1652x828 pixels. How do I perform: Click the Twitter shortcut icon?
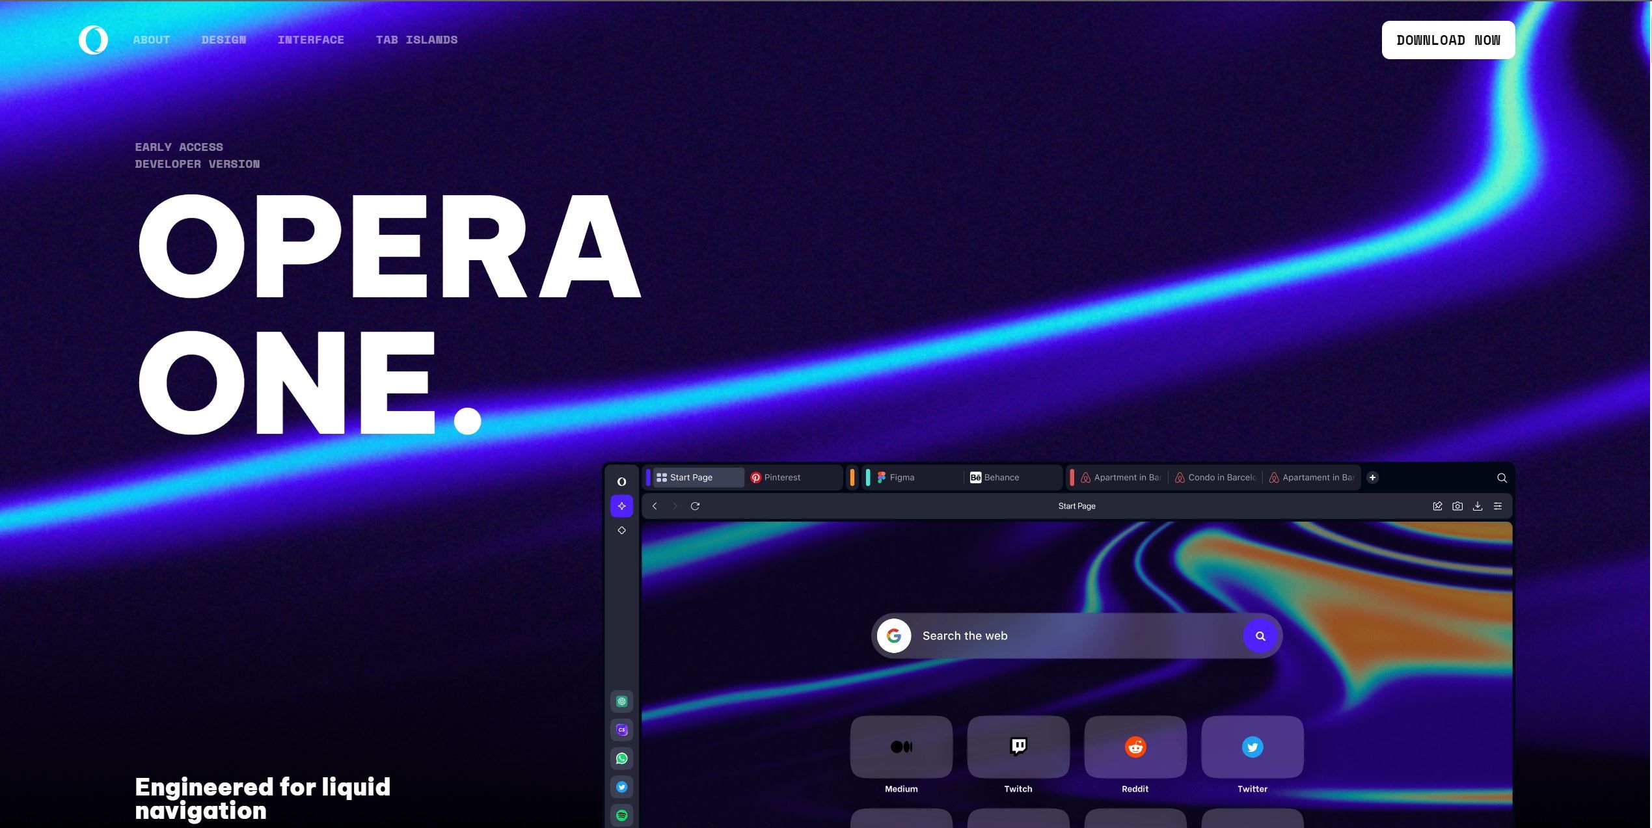pyautogui.click(x=1251, y=747)
